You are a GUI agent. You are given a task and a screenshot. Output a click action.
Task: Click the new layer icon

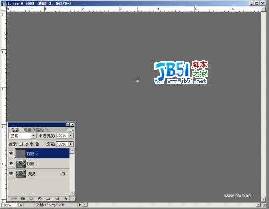tap(57, 198)
